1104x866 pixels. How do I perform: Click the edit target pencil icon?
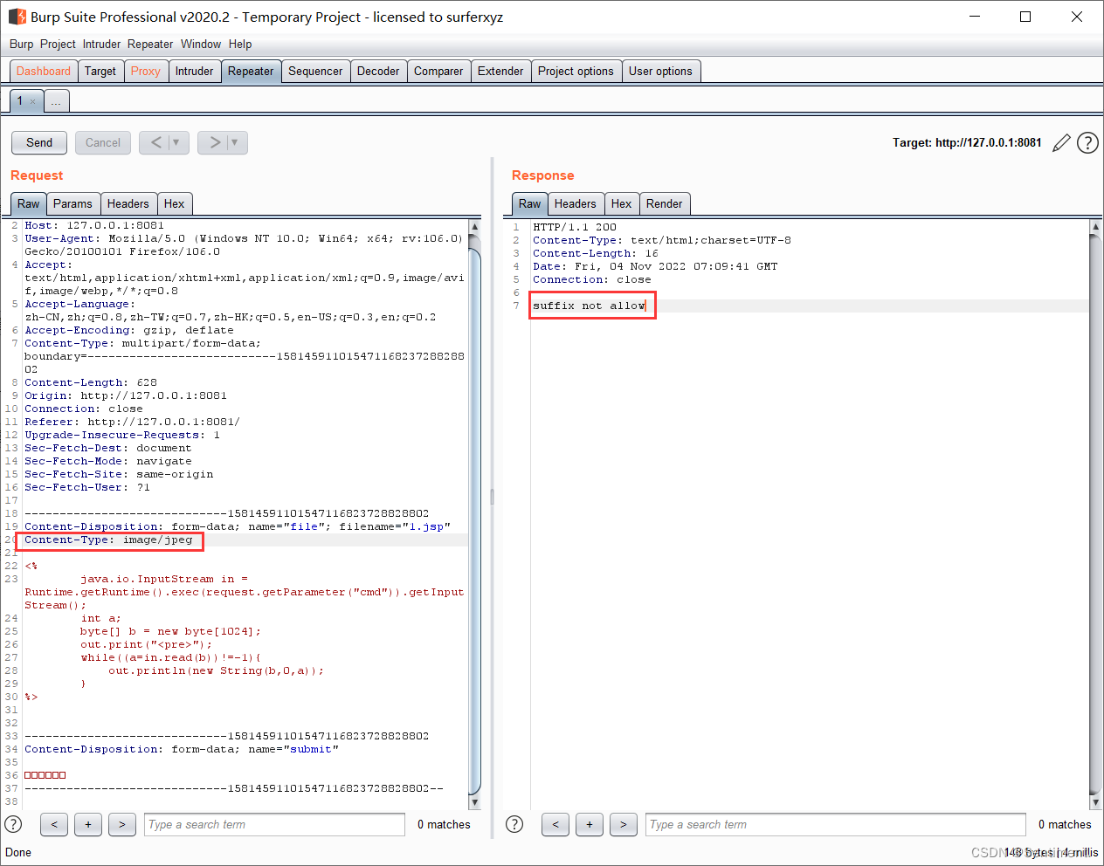click(x=1061, y=143)
